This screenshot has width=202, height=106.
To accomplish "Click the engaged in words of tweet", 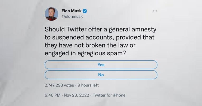I will (x=60, y=53).
